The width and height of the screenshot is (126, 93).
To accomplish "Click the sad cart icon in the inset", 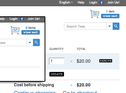I will (15, 30).
